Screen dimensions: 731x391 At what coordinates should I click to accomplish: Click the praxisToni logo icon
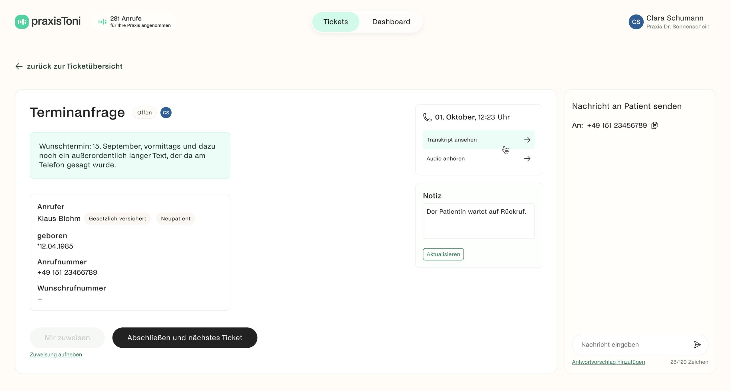(x=22, y=22)
